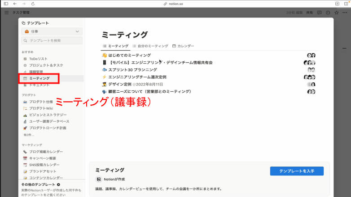Screen dimensions: 351x197
Task: Select the SNS投稿カレンダー template
Action: [44, 165]
